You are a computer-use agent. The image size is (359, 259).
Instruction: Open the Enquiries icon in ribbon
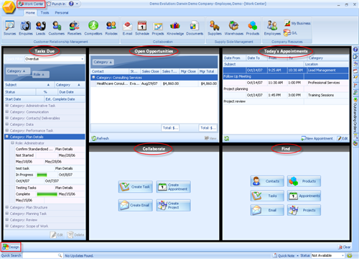[26, 28]
